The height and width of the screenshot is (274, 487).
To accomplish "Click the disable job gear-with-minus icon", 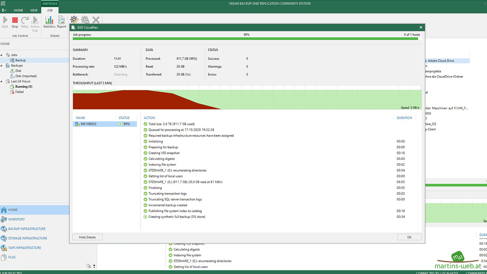I will 85,19.
